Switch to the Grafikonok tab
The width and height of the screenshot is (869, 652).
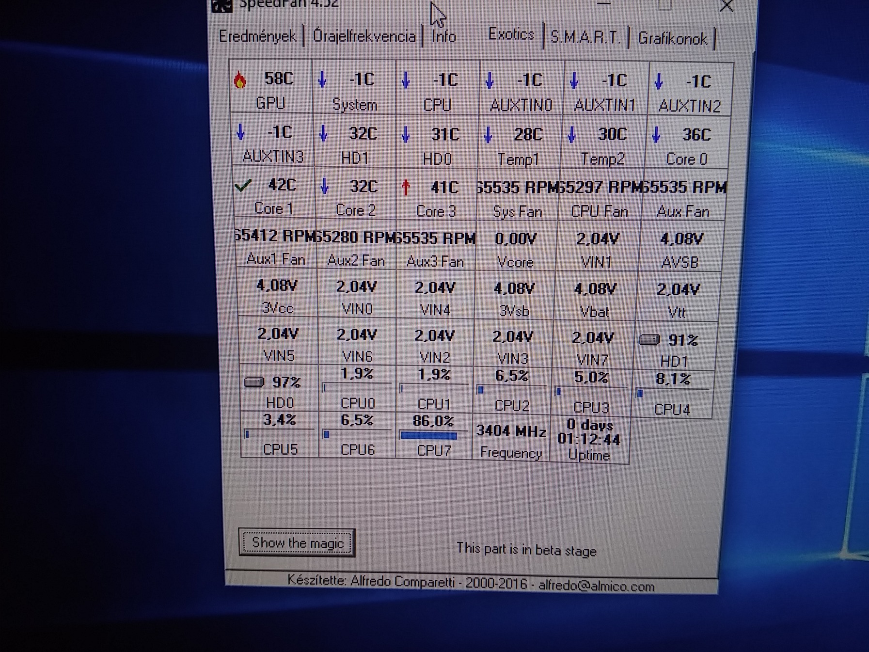672,38
